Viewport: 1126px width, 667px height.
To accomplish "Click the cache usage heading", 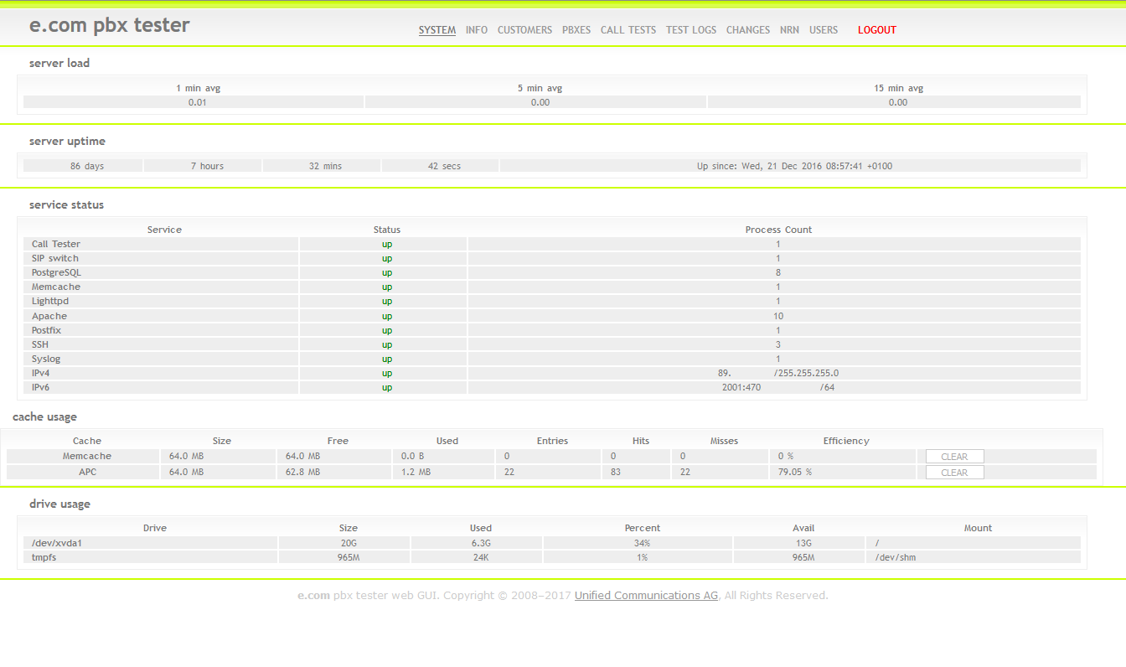I will tap(44, 416).
